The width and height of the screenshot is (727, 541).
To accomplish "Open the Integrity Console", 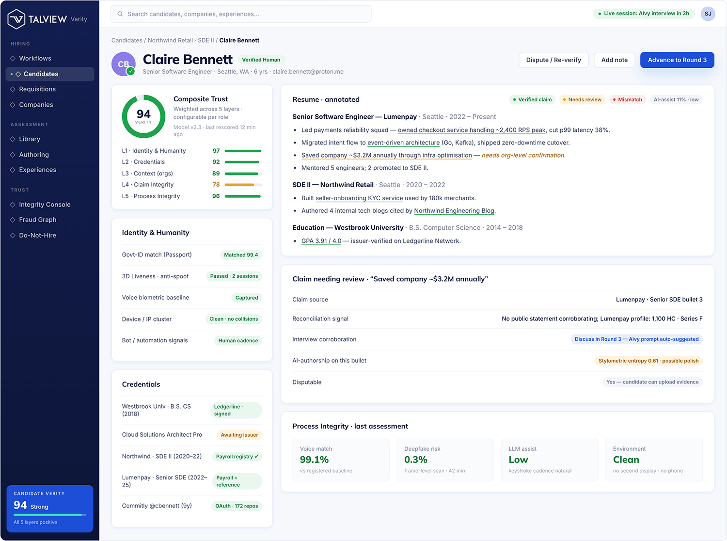I will click(x=50, y=205).
